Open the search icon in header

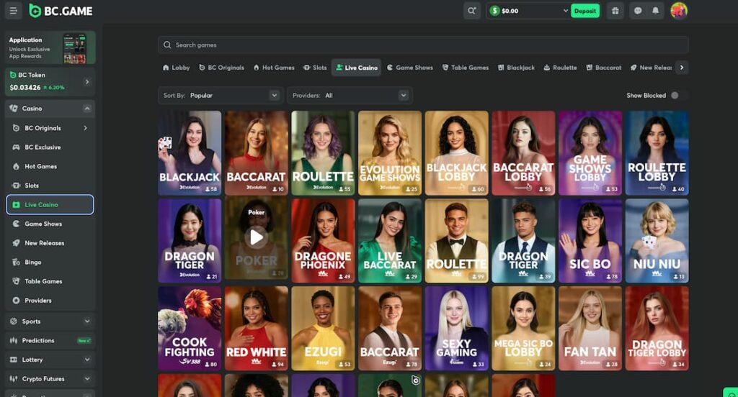click(x=471, y=11)
